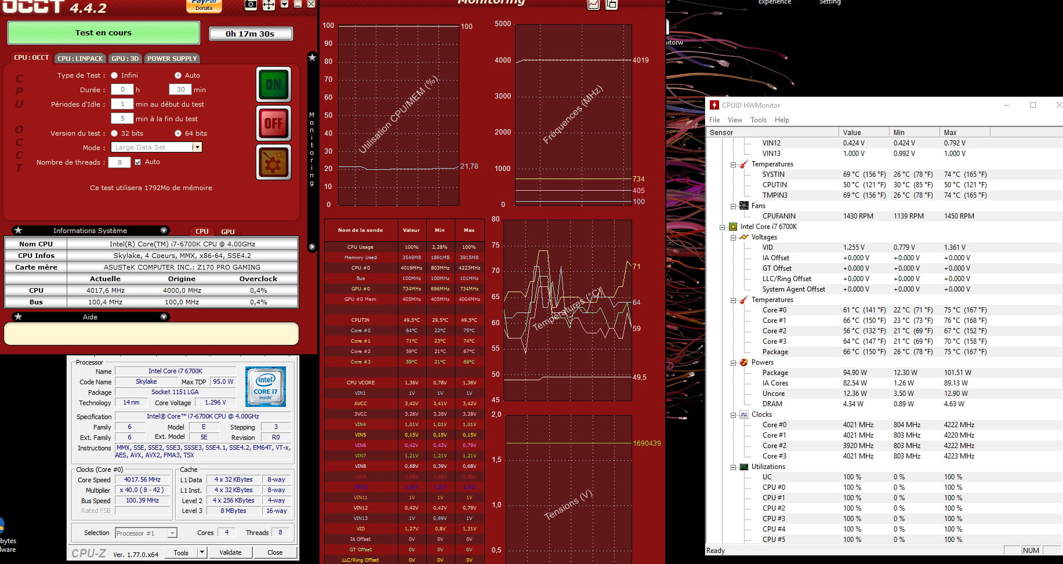Click the green ON test button
Viewport: 1063px width, 564px height.
pos(274,85)
